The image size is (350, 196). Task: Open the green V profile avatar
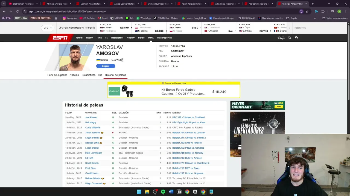(339, 11)
